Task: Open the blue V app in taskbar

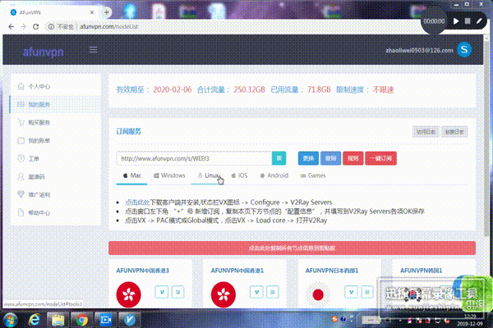Action: (x=130, y=320)
